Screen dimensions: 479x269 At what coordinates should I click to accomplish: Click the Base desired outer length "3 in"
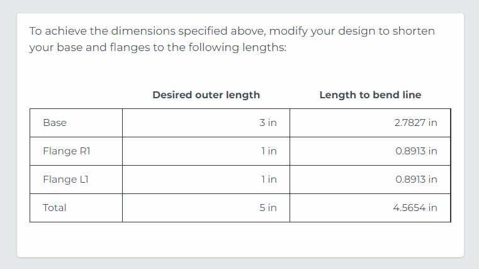point(268,123)
